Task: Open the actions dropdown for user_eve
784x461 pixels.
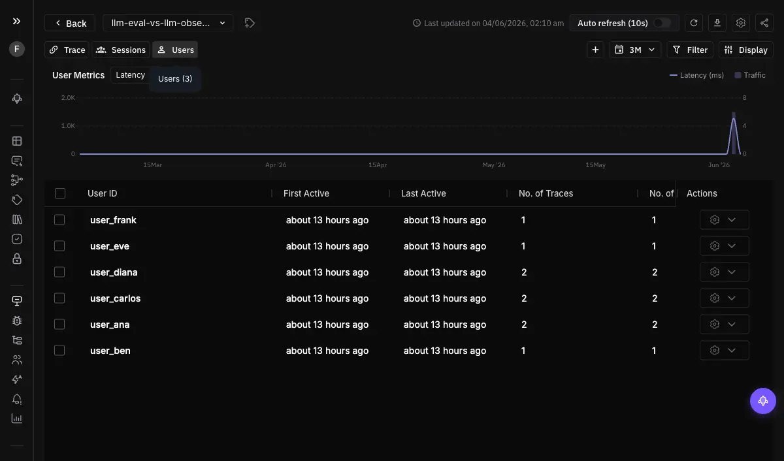Action: click(x=725, y=246)
